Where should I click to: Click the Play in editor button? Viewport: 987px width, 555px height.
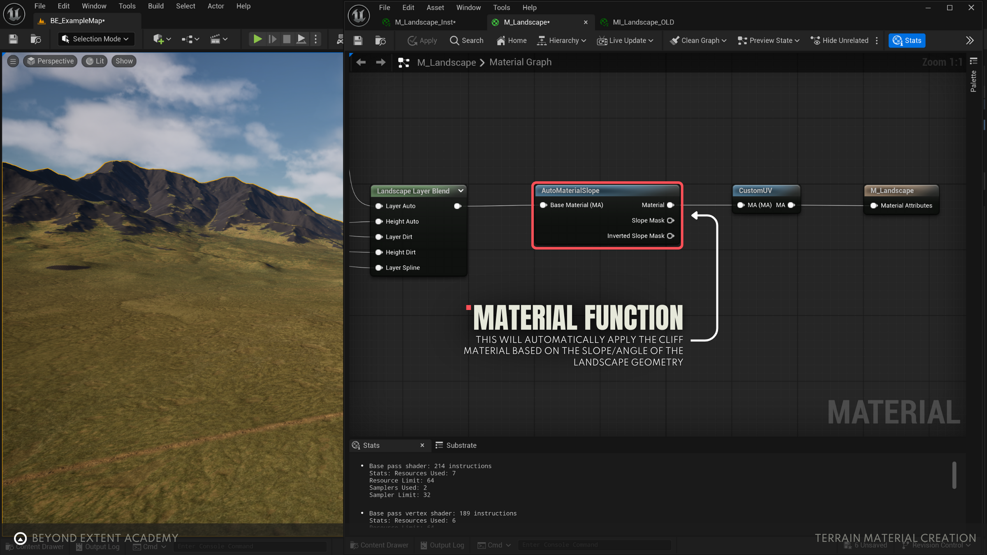click(257, 39)
